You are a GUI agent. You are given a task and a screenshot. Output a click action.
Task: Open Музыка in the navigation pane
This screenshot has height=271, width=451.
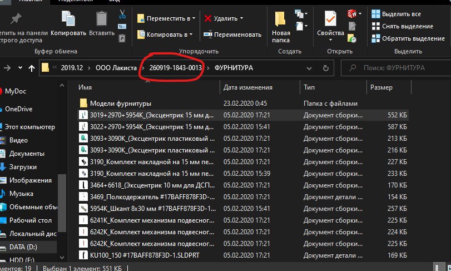21,194
